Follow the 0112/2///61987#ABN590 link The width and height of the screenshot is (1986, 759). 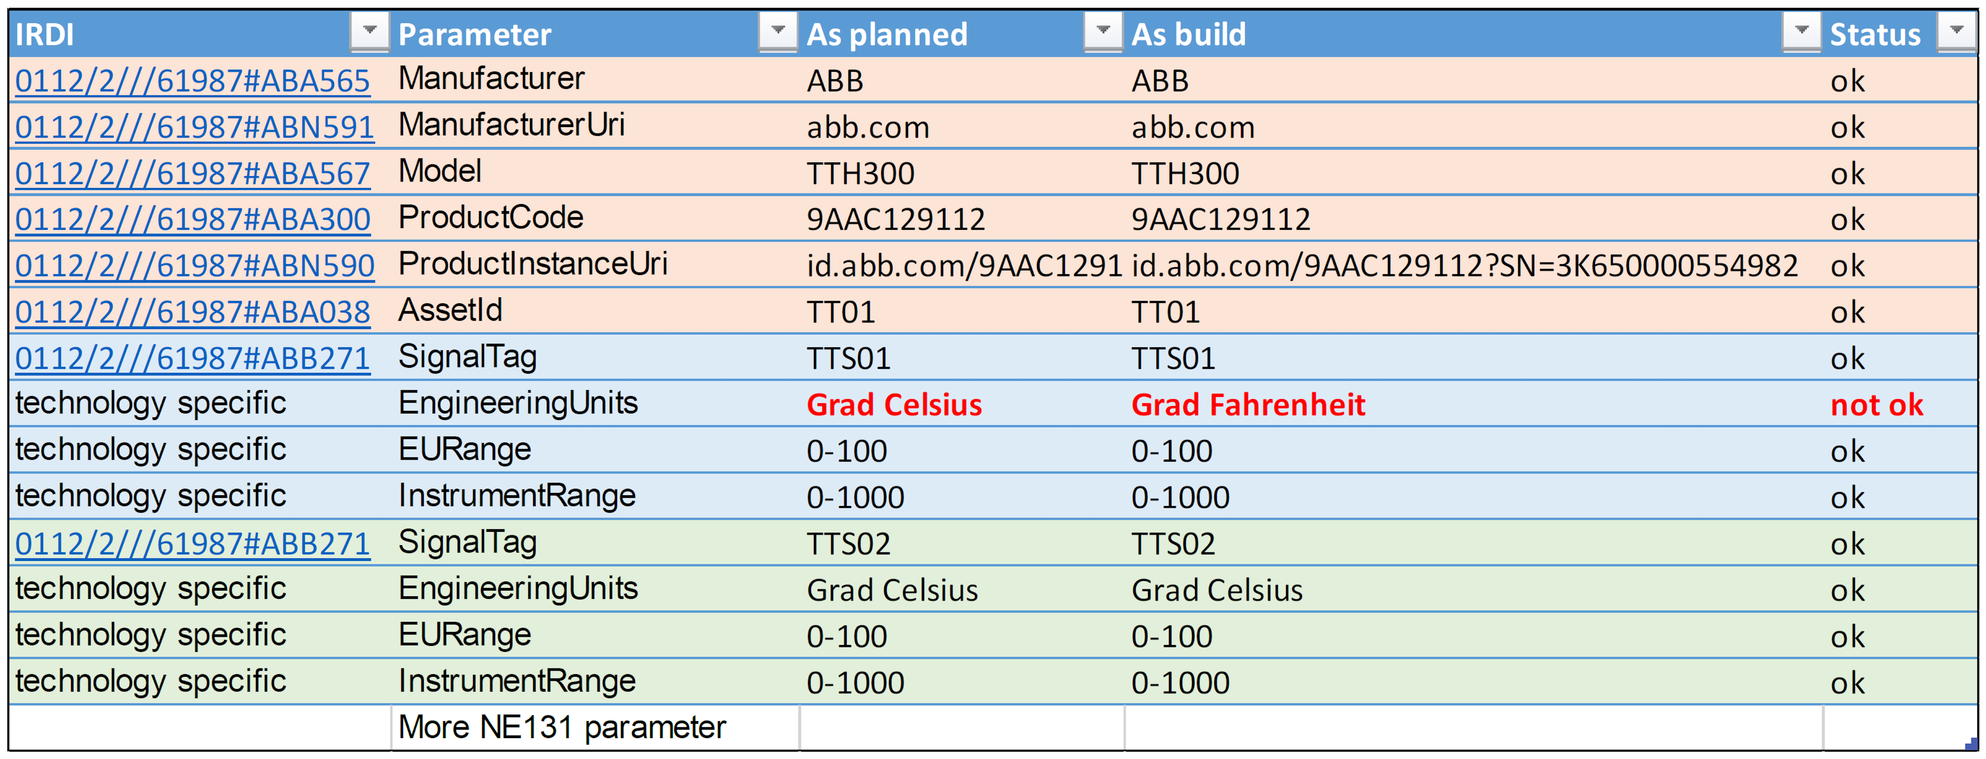[x=194, y=266]
